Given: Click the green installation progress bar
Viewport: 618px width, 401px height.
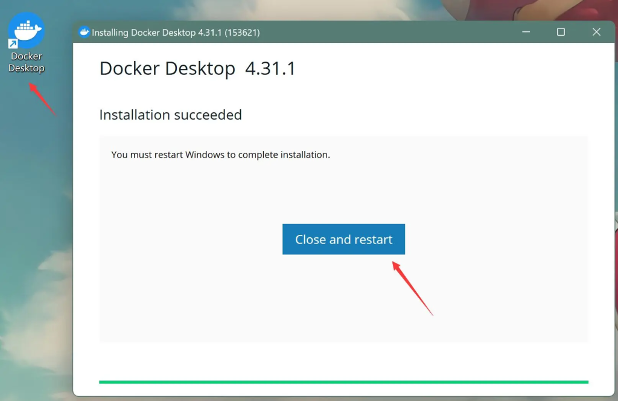Looking at the screenshot, I should tap(343, 382).
